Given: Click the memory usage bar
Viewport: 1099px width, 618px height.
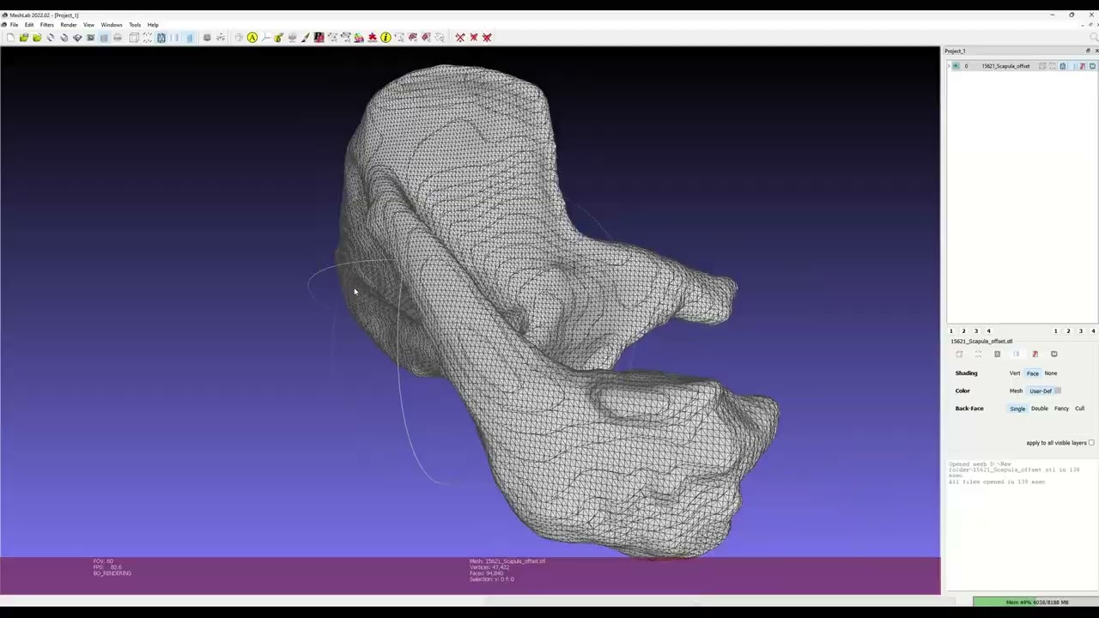Looking at the screenshot, I should pos(1035,603).
